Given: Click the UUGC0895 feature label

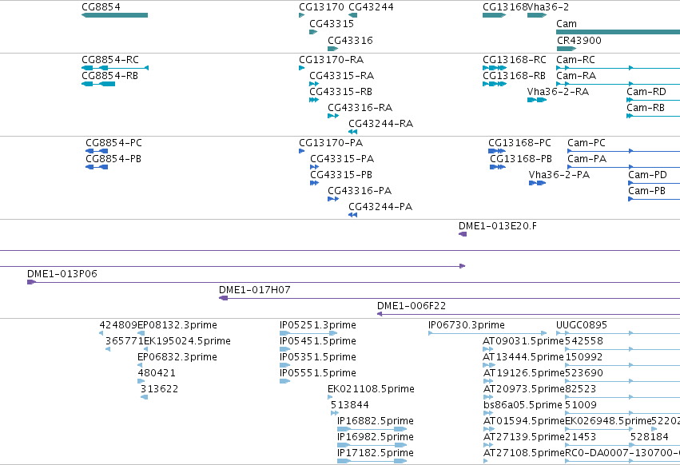Looking at the screenshot, I should [582, 325].
